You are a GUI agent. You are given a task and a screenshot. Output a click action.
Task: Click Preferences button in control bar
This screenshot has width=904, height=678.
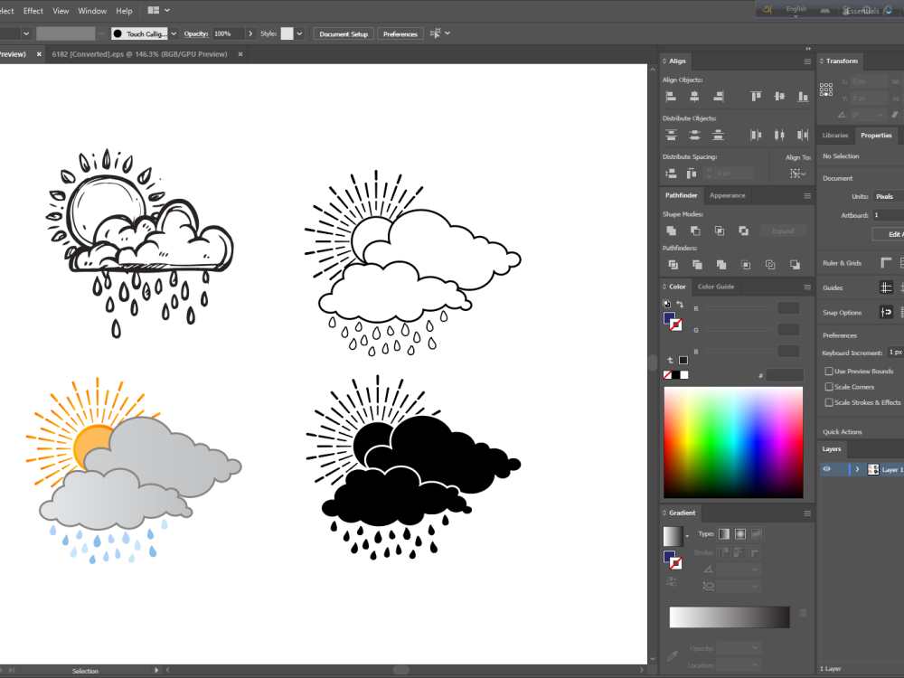pyautogui.click(x=400, y=34)
